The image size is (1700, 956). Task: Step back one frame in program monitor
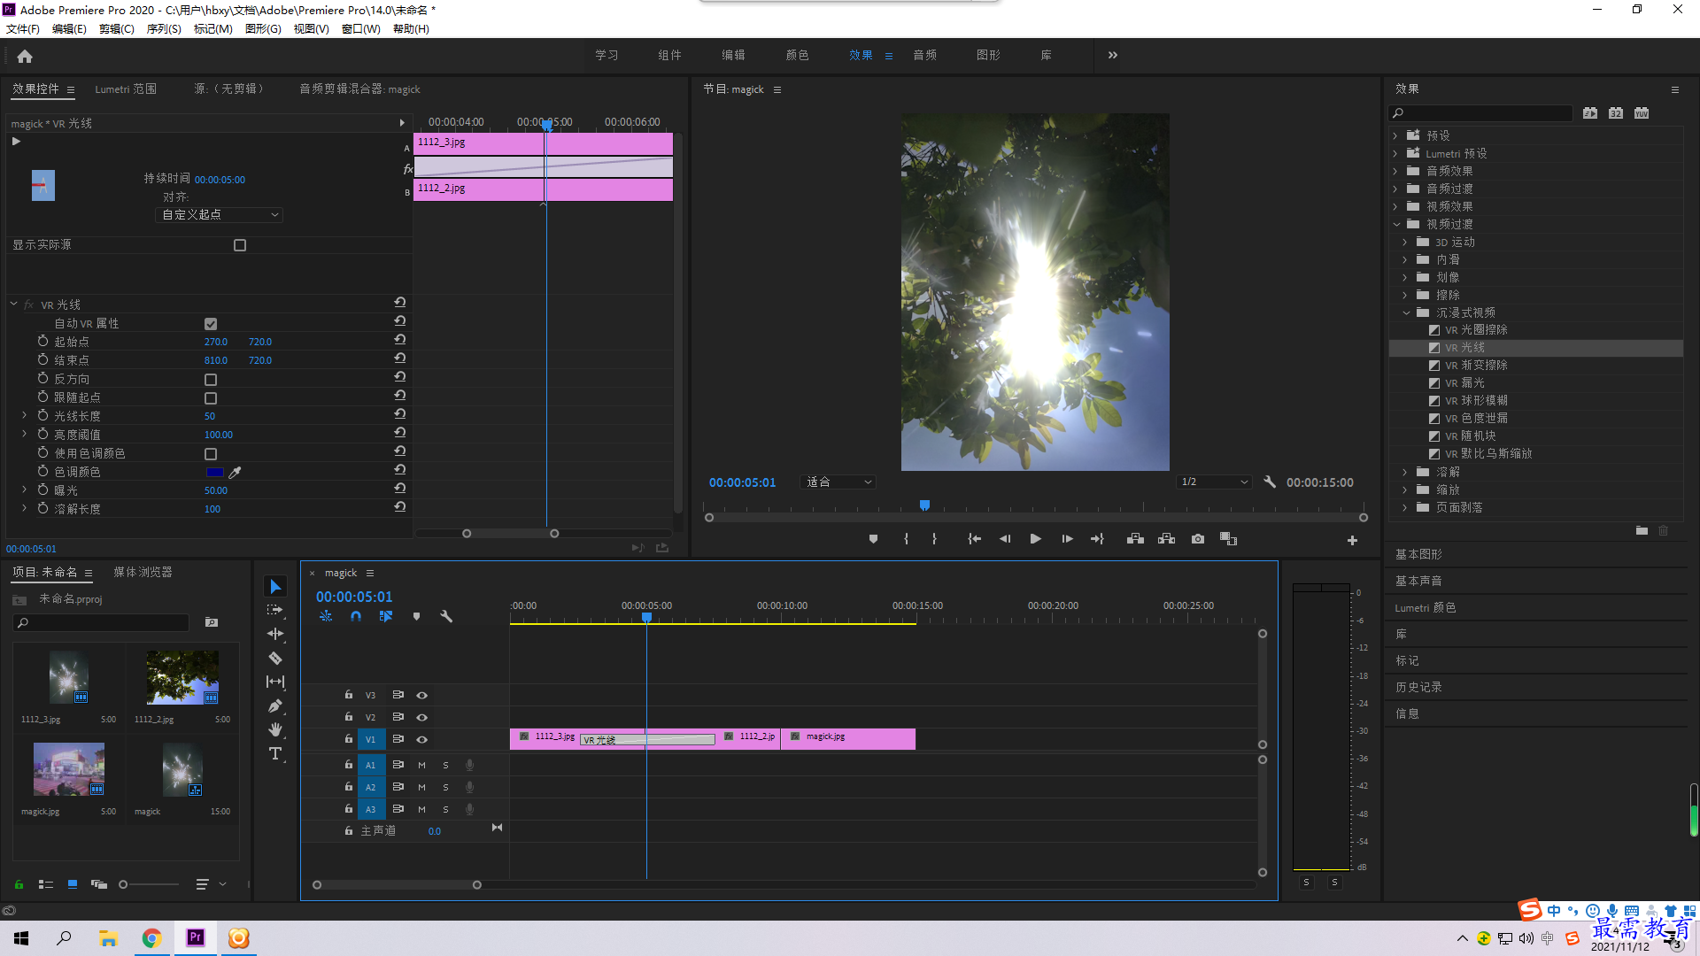tap(1004, 539)
